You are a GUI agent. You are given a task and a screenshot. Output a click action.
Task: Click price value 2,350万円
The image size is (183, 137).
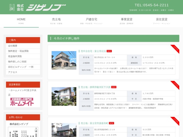click(148, 58)
